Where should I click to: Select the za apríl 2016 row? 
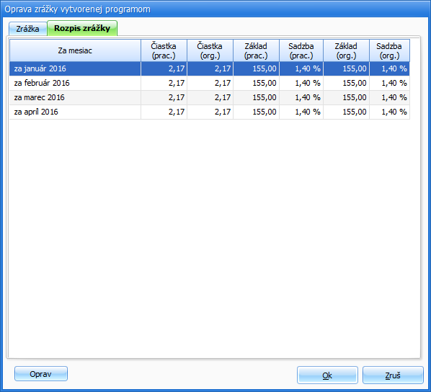point(210,112)
